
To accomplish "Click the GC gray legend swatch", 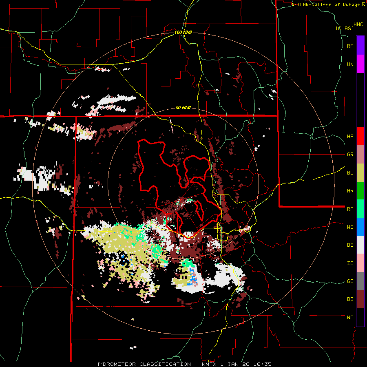I will [360, 281].
